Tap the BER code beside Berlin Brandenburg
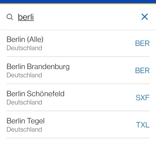 142,70
